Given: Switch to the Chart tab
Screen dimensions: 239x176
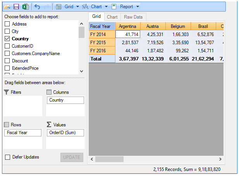Looking at the screenshot, I should pos(112,17).
